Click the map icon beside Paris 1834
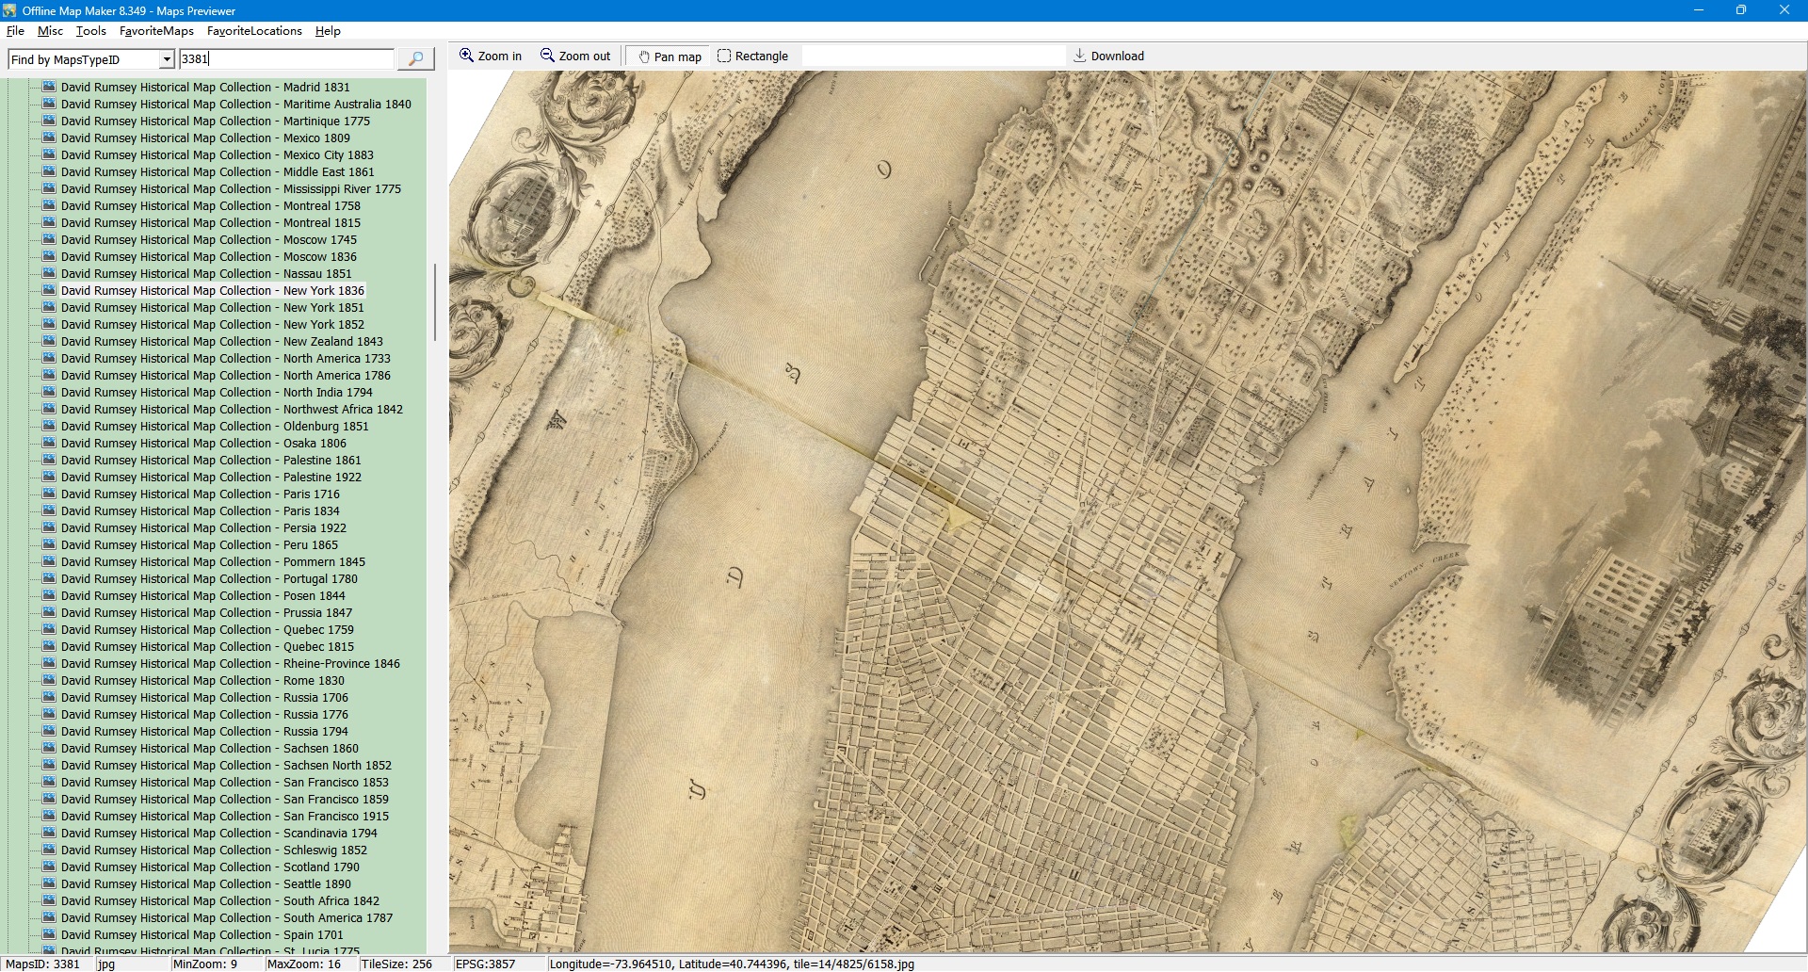Image resolution: width=1808 pixels, height=972 pixels. pyautogui.click(x=49, y=511)
